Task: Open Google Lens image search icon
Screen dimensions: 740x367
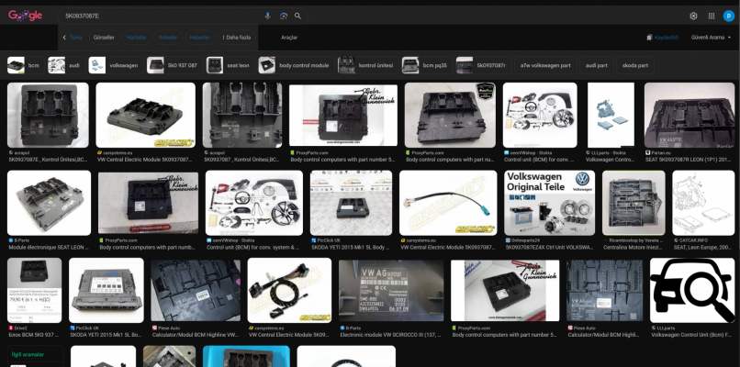Action: coord(283,16)
